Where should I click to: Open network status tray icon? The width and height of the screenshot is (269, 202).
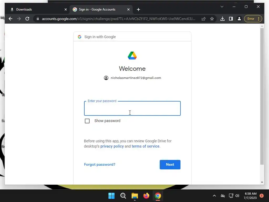click(x=231, y=196)
